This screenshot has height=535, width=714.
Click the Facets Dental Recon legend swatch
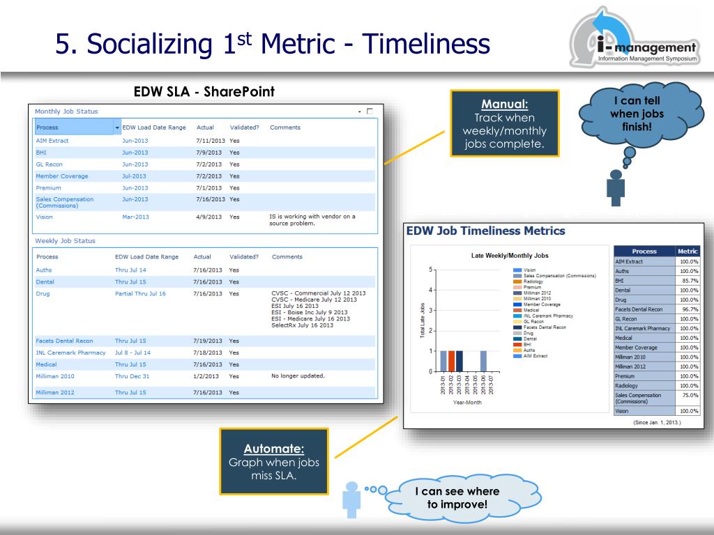pyautogui.click(x=517, y=327)
